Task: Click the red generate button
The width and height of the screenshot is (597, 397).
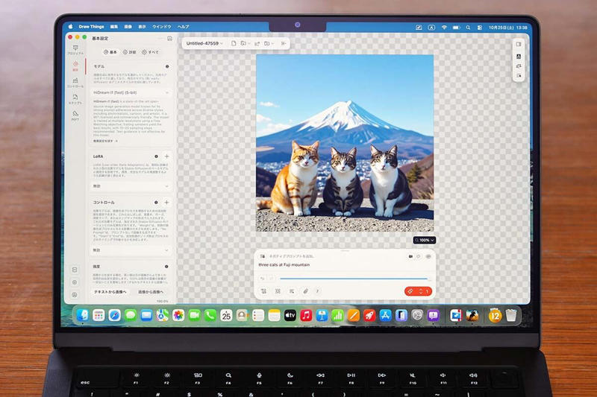Action: click(418, 291)
